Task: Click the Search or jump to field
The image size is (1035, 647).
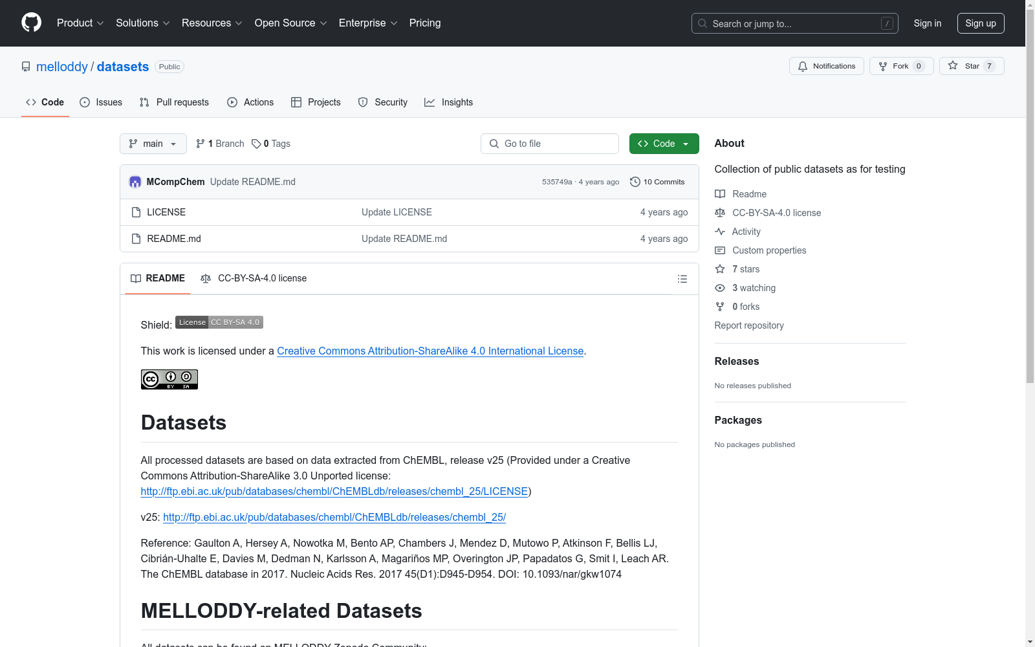Action: 795,23
